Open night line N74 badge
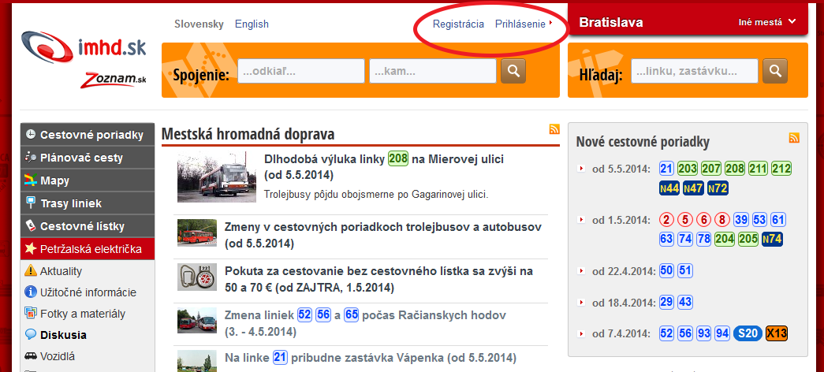 tap(773, 239)
